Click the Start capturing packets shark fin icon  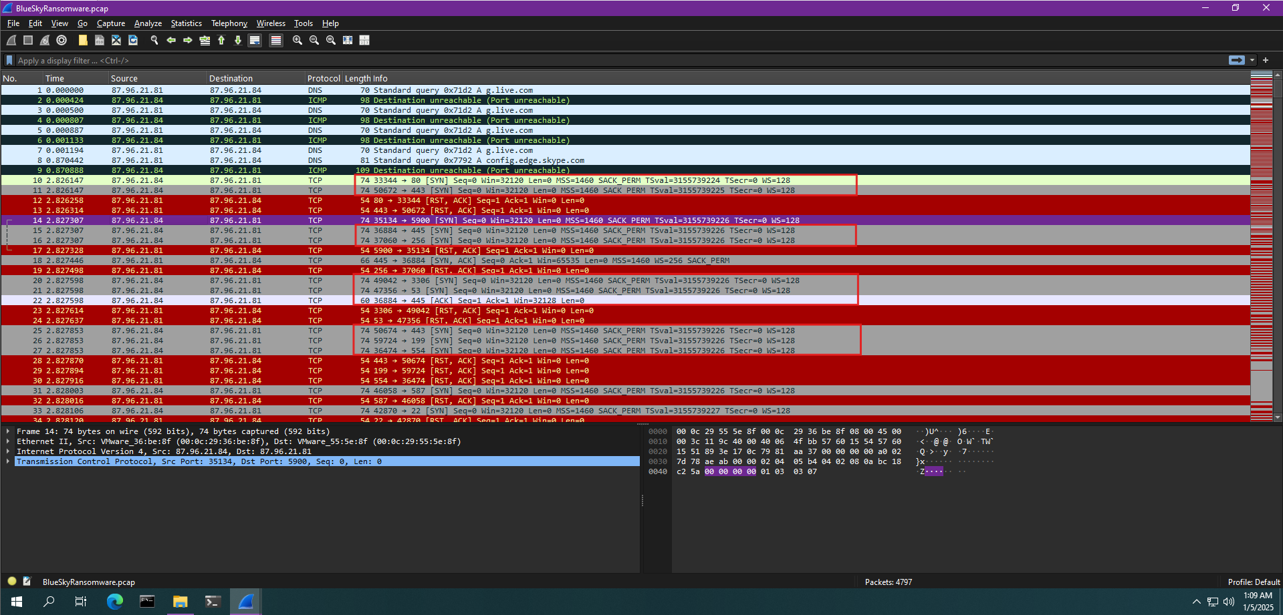pyautogui.click(x=11, y=41)
